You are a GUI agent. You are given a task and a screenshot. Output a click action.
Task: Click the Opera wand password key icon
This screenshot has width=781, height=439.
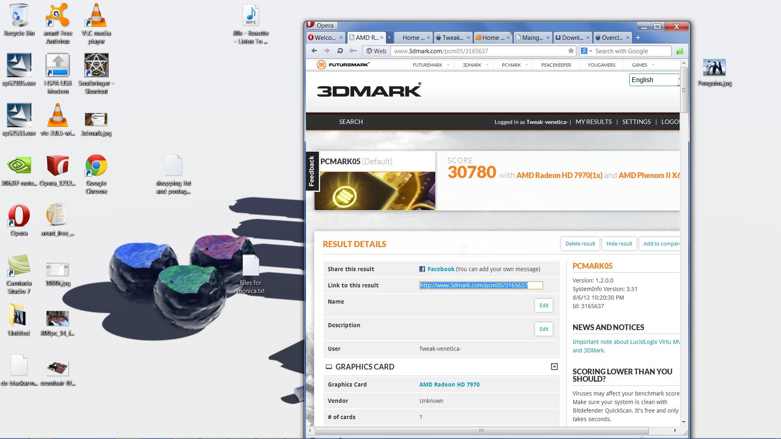(353, 51)
